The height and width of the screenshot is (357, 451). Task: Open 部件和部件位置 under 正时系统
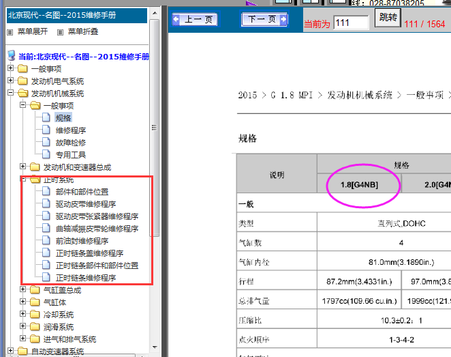point(82,192)
